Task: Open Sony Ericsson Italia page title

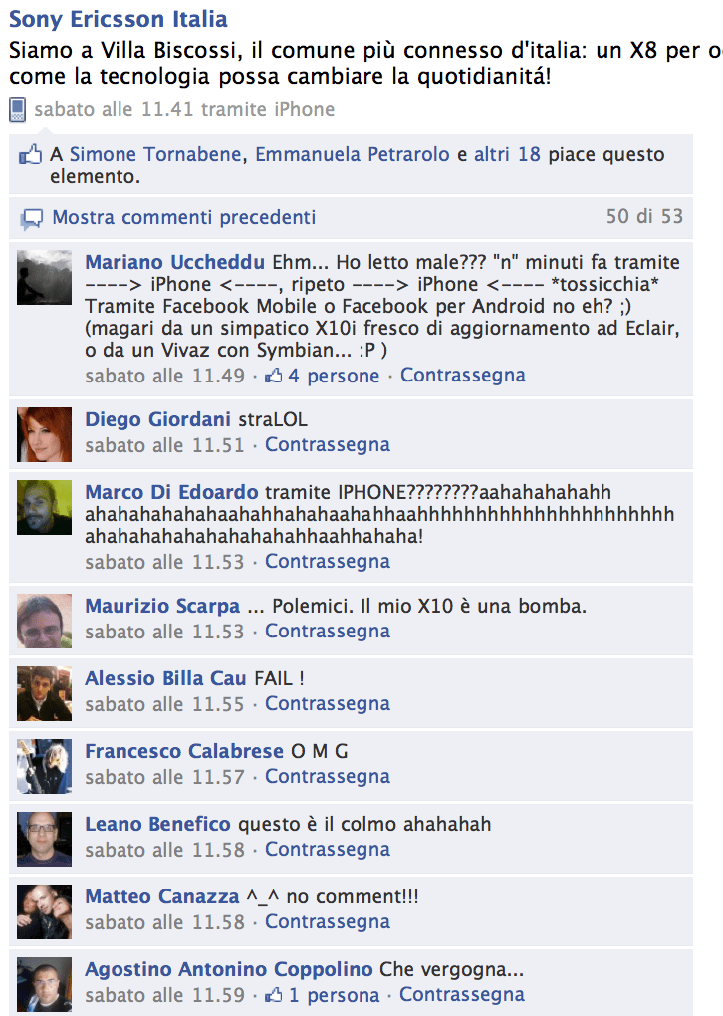Action: (x=119, y=19)
